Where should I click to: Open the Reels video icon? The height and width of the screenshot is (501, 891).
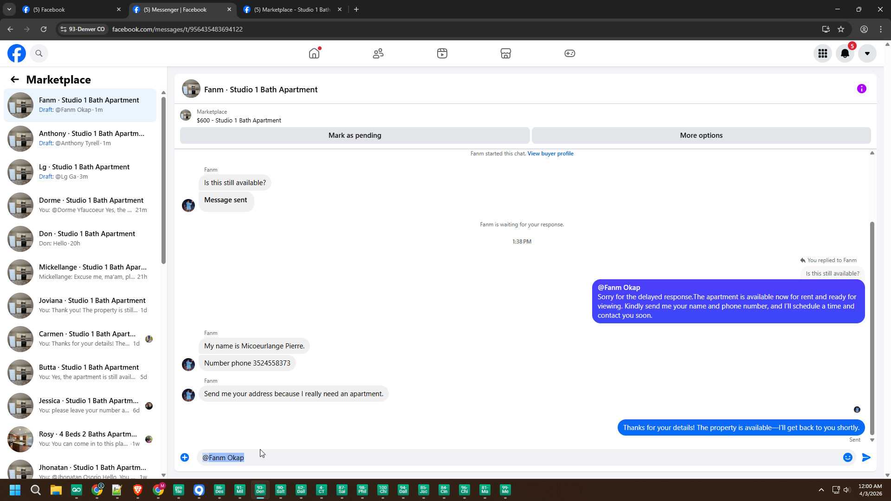tap(442, 53)
